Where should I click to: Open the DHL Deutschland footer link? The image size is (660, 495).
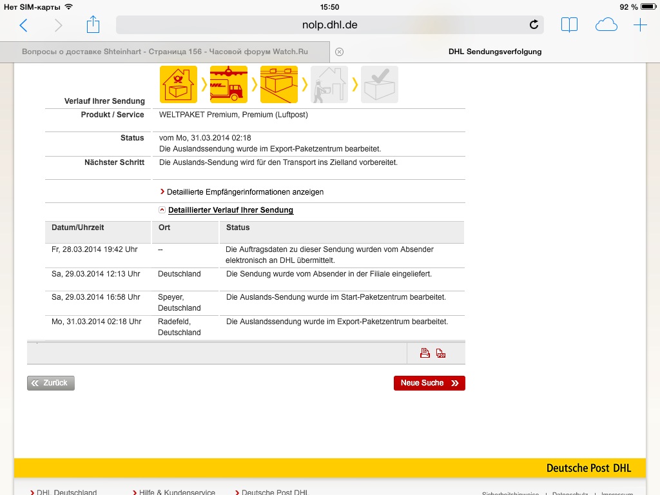click(x=66, y=492)
